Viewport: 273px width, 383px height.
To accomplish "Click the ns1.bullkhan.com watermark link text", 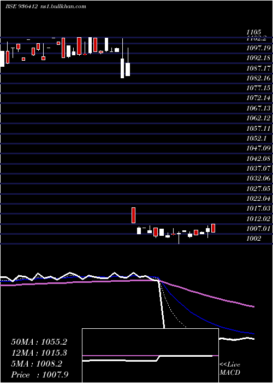I will [63, 7].
